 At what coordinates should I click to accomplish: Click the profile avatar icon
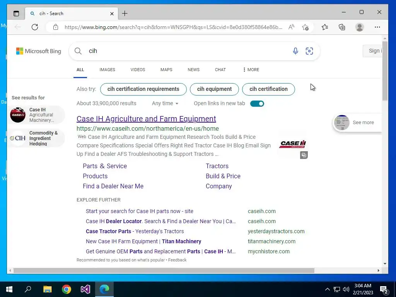(x=359, y=27)
